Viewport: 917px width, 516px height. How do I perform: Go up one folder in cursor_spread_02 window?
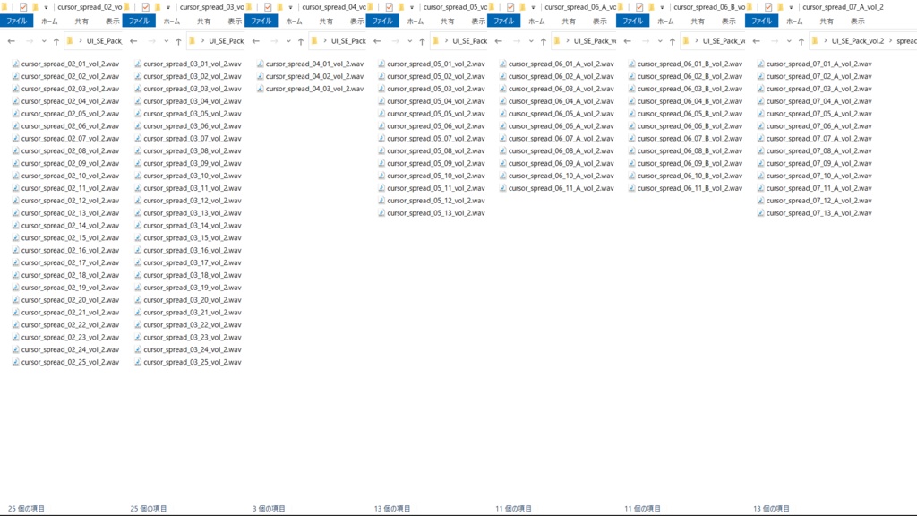pos(56,41)
